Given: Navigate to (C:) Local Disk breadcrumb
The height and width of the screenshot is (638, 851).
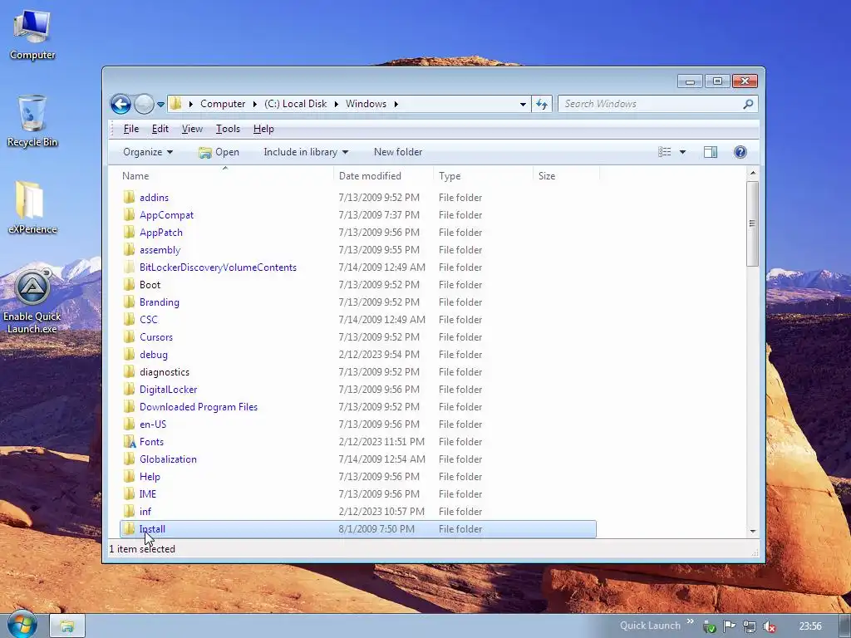Looking at the screenshot, I should [x=295, y=104].
